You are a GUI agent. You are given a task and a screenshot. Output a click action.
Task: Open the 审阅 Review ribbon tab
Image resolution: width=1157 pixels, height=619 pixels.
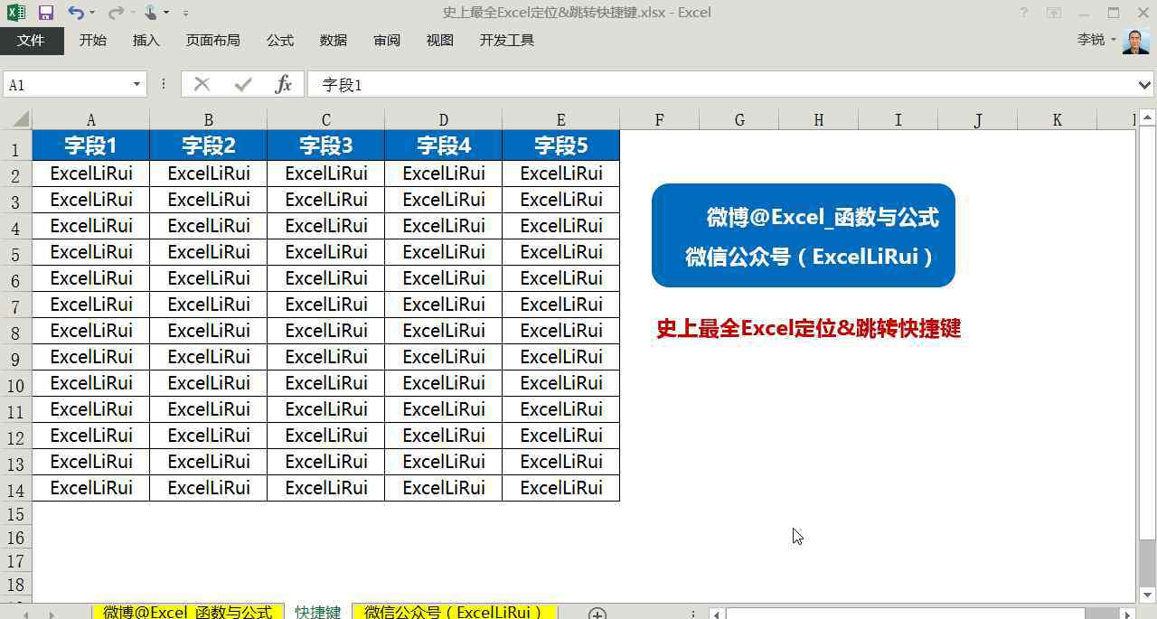tap(387, 41)
